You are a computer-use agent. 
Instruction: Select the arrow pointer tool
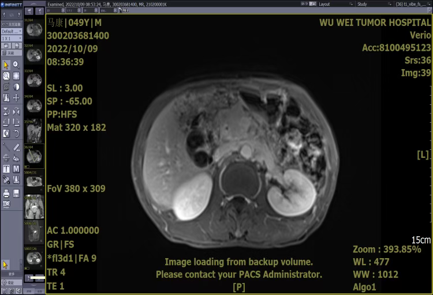6,65
